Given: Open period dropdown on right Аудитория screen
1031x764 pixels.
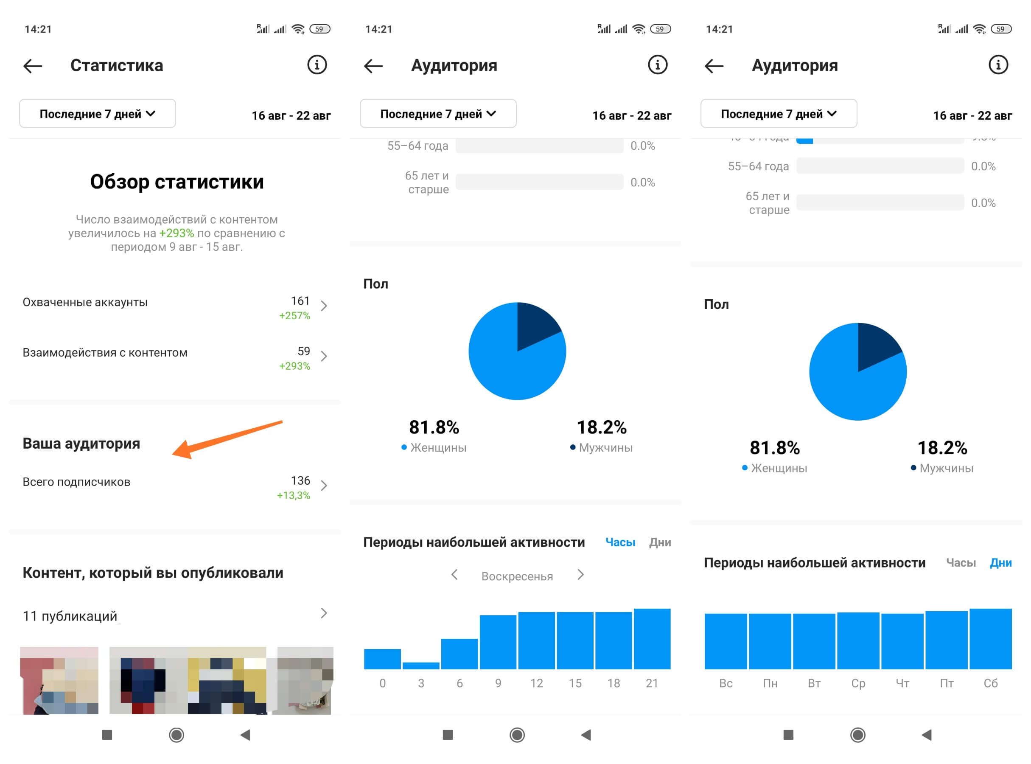Looking at the screenshot, I should pos(779,114).
